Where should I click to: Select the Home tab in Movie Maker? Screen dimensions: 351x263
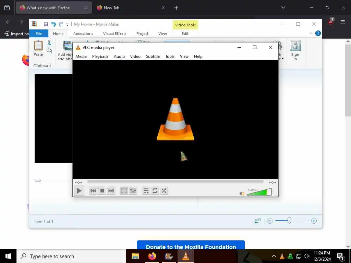[58, 34]
